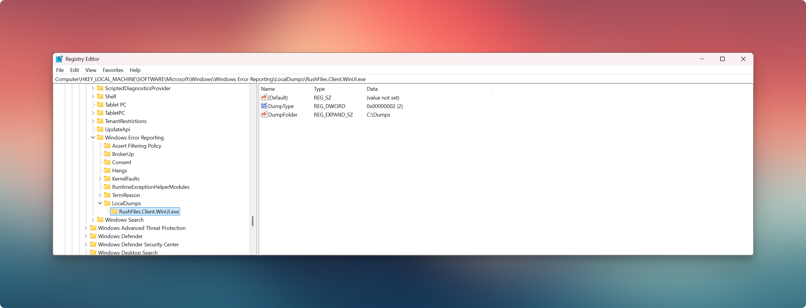806x308 pixels.
Task: Click the UpdateApi folder icon
Action: point(100,129)
